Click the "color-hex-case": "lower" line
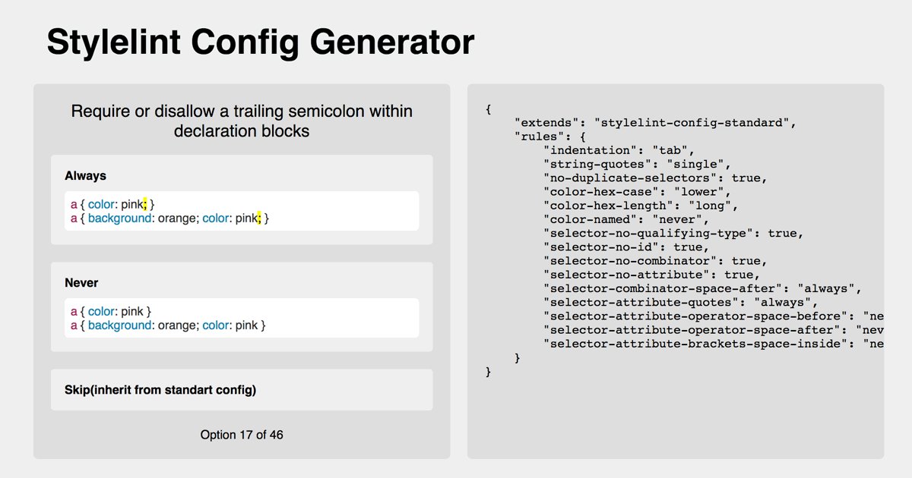This screenshot has width=912, height=478. point(637,192)
